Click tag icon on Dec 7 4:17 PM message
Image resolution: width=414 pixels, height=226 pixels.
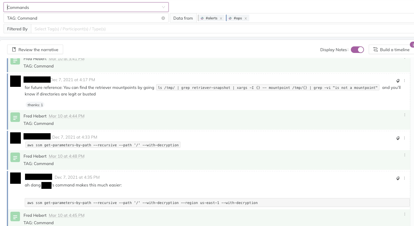pyautogui.click(x=398, y=81)
